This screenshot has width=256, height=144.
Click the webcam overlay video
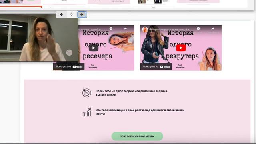coord(39,38)
